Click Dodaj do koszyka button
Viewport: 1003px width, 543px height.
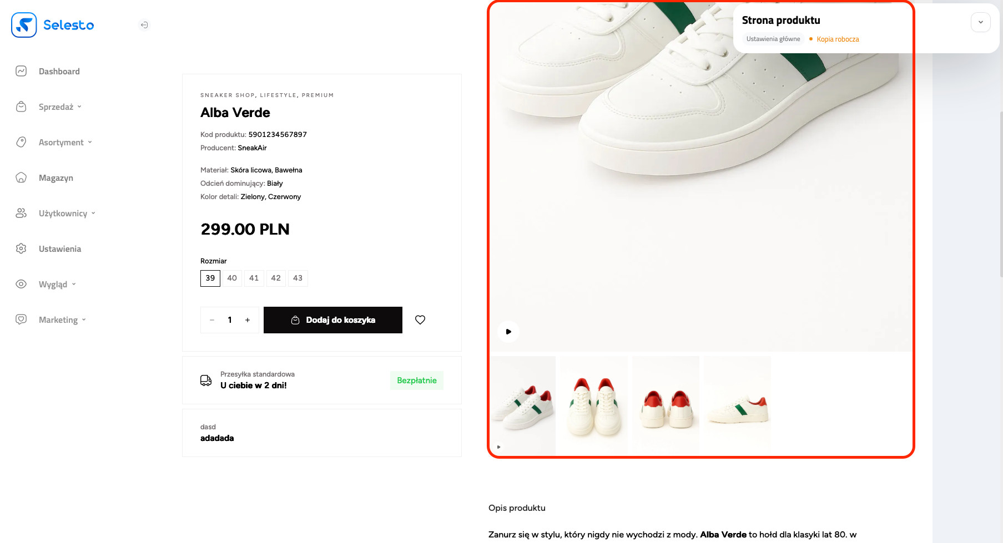coord(333,320)
